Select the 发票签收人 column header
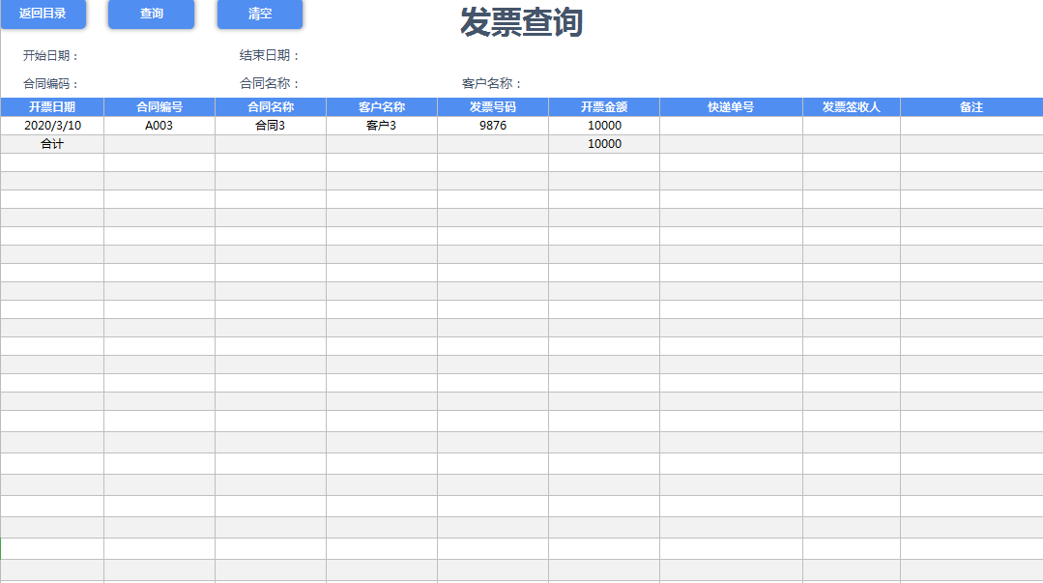The height and width of the screenshot is (583, 1043). click(851, 106)
